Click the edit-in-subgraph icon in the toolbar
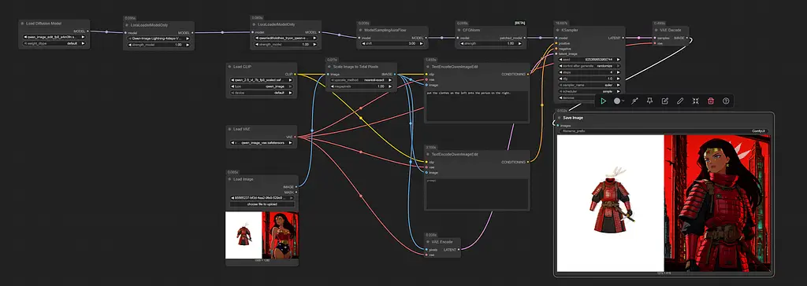Screen dimensions: 807x286 (x=665, y=101)
